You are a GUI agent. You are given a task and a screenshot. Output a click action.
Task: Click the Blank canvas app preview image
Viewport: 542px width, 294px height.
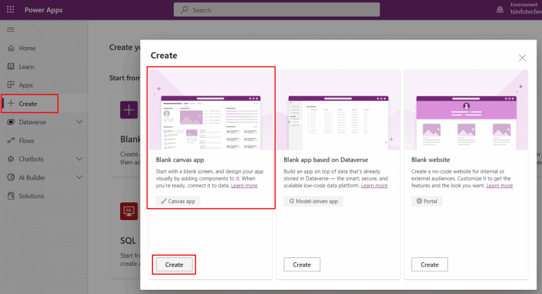(210, 110)
